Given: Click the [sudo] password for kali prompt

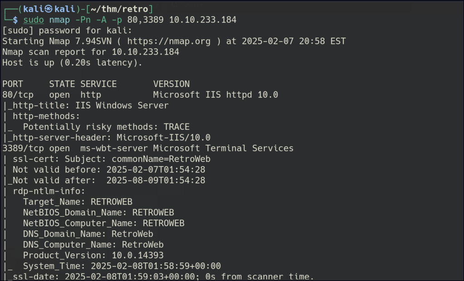Looking at the screenshot, I should click(67, 30).
